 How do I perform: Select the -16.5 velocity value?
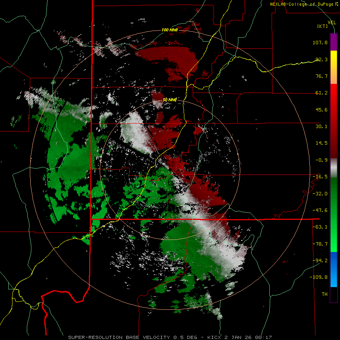pos(320,177)
